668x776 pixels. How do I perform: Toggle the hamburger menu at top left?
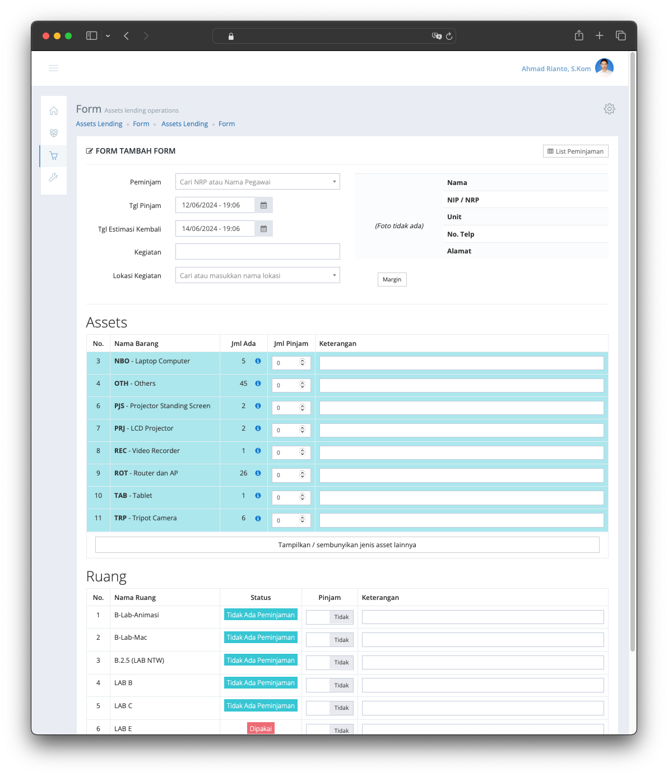click(x=54, y=68)
